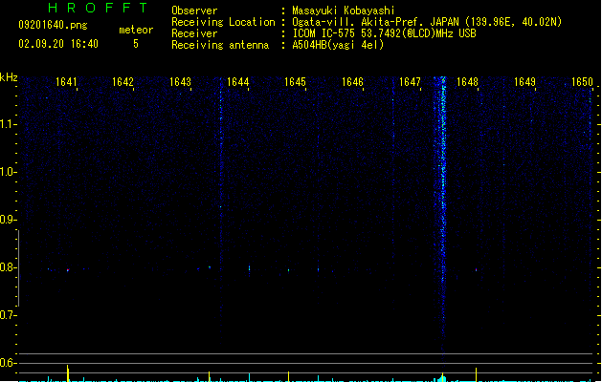The width and height of the screenshot is (602, 382).
Task: Click the 1.0 frequency axis label
Action: pyautogui.click(x=8, y=172)
